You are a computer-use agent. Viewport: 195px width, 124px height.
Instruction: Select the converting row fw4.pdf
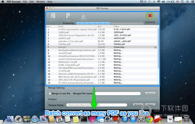(102, 47)
